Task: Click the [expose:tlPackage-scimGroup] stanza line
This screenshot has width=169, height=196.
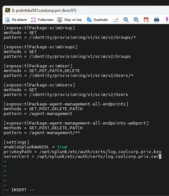Action: (x=39, y=28)
